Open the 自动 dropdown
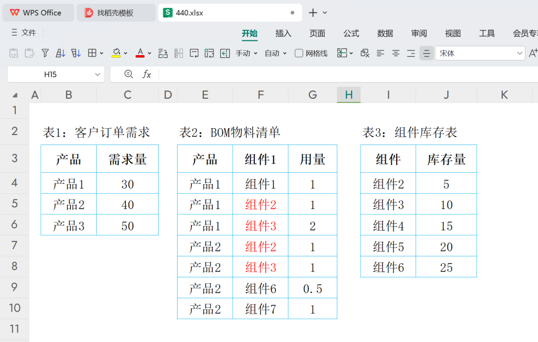 point(275,53)
